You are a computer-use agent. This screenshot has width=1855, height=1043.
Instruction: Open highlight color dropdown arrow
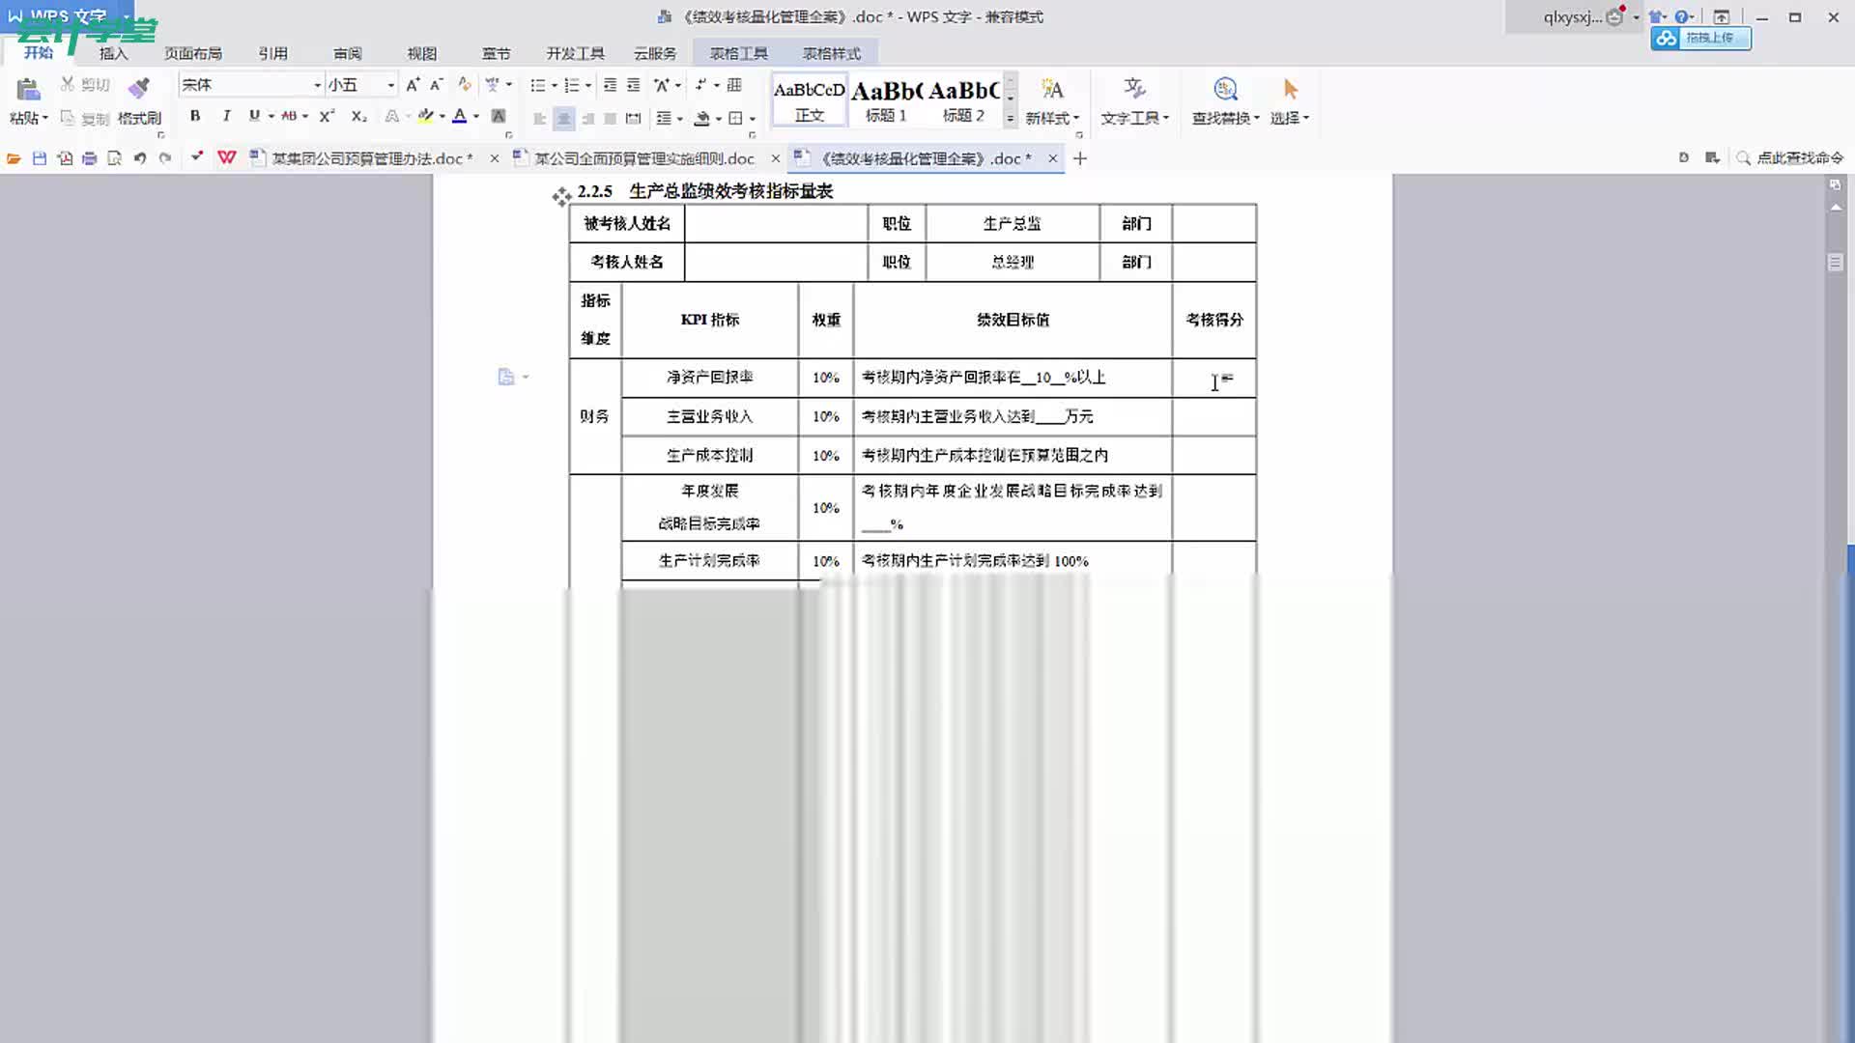442,117
